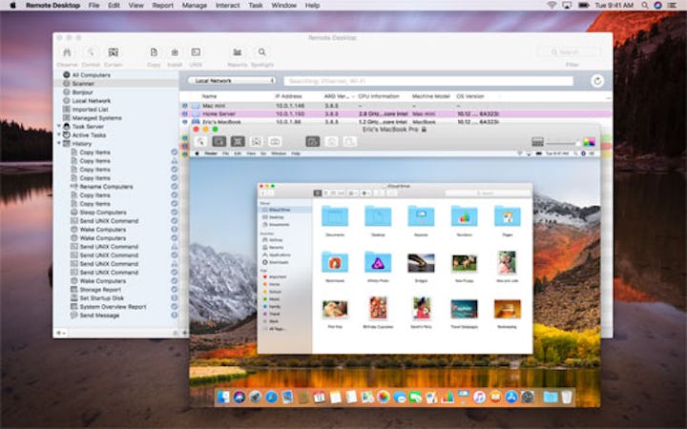
Task: Open iTunes from the remote Dock
Action: [x=479, y=397]
